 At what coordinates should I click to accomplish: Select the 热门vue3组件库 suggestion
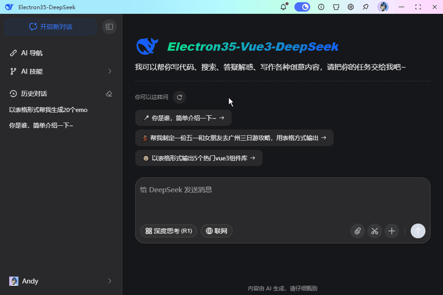pos(199,158)
